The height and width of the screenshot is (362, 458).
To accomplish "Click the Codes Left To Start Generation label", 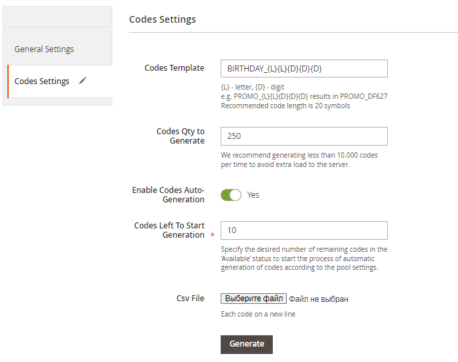I will 169,230.
